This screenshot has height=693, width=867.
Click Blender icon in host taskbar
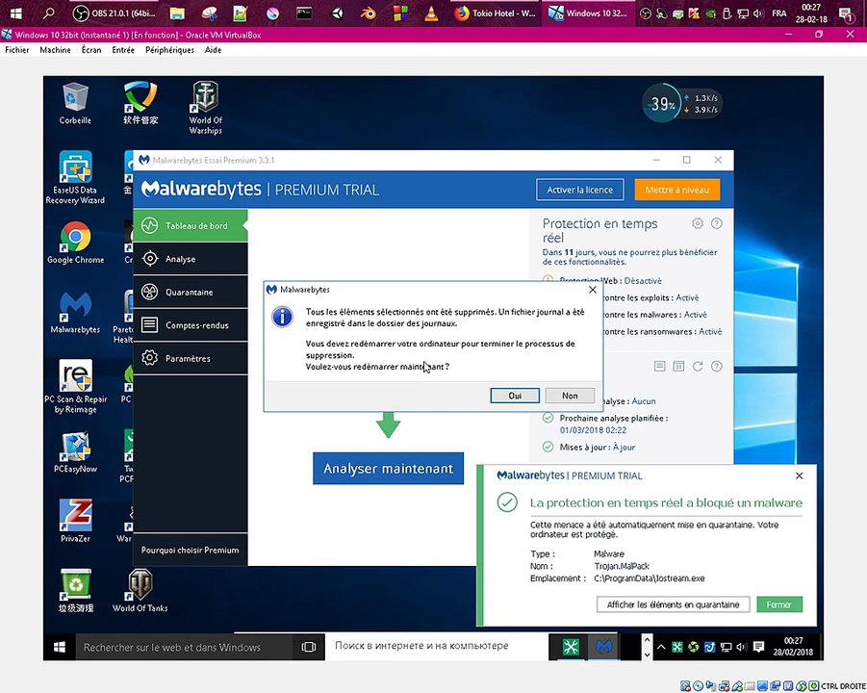369,13
